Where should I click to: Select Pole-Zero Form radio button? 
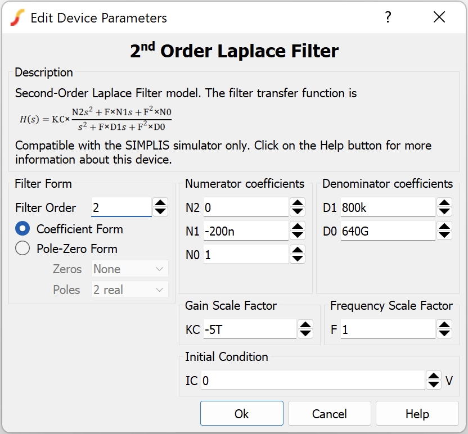(x=22, y=248)
